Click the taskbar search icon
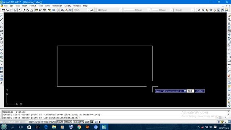231x130 pixels. tap(13, 127)
